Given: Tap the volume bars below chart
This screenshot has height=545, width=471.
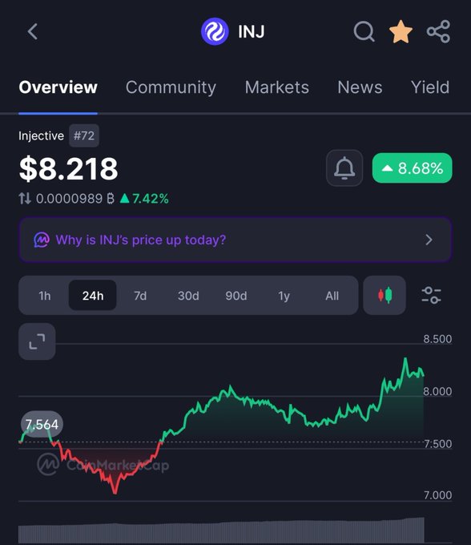Looking at the screenshot, I should point(221,531).
